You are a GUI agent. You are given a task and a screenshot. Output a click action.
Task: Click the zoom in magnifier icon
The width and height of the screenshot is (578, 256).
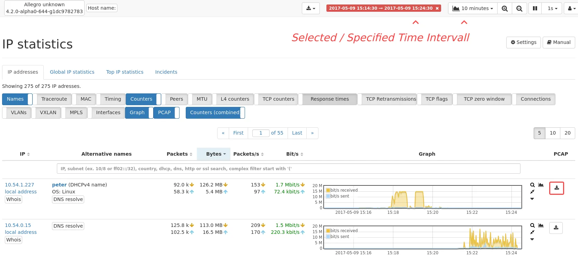click(505, 8)
